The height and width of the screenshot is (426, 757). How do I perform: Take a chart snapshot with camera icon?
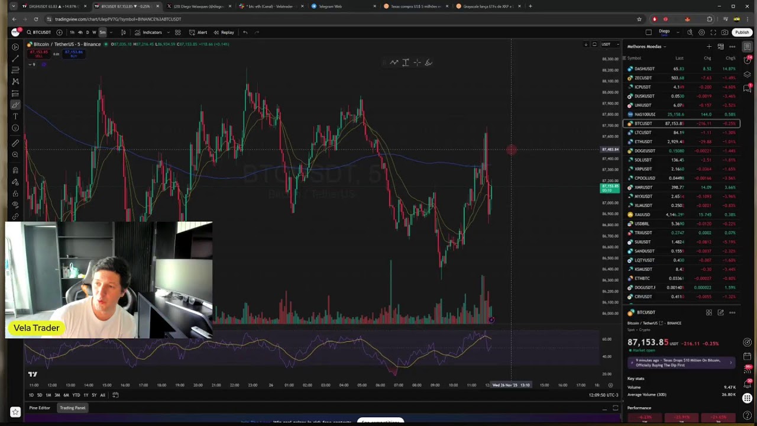click(724, 32)
